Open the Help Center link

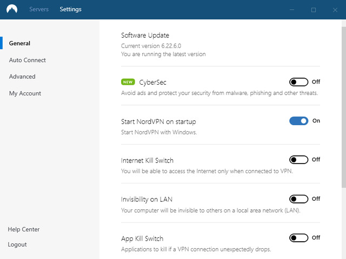click(24, 229)
